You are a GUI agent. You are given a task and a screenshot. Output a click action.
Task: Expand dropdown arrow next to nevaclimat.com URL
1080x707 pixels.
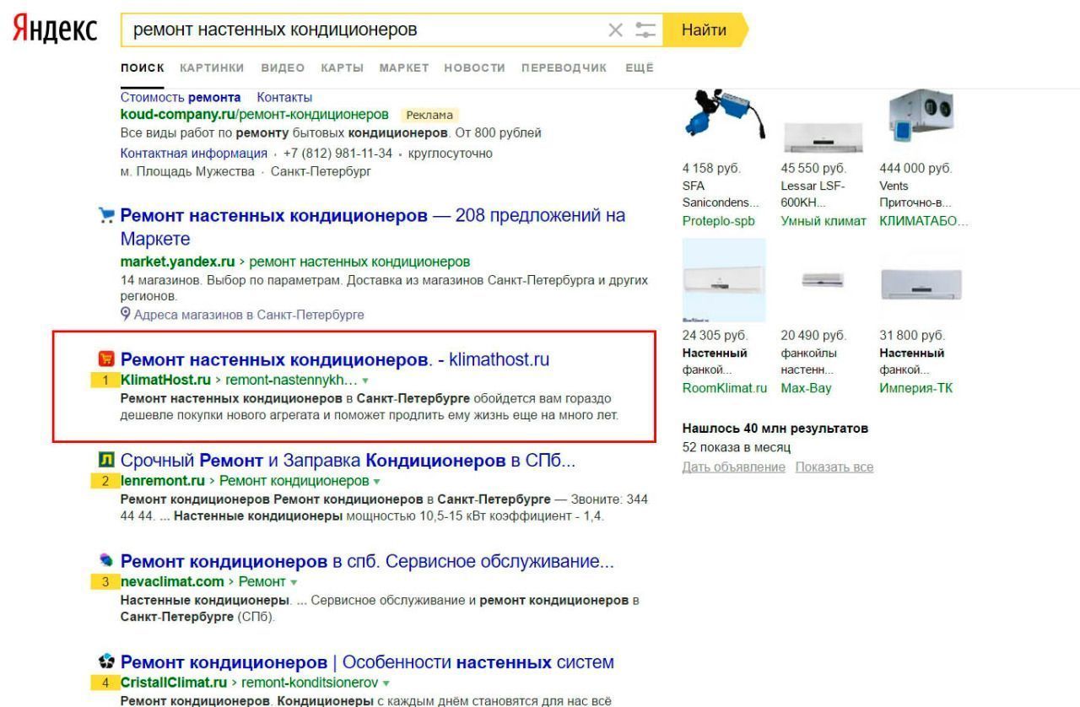click(x=293, y=581)
